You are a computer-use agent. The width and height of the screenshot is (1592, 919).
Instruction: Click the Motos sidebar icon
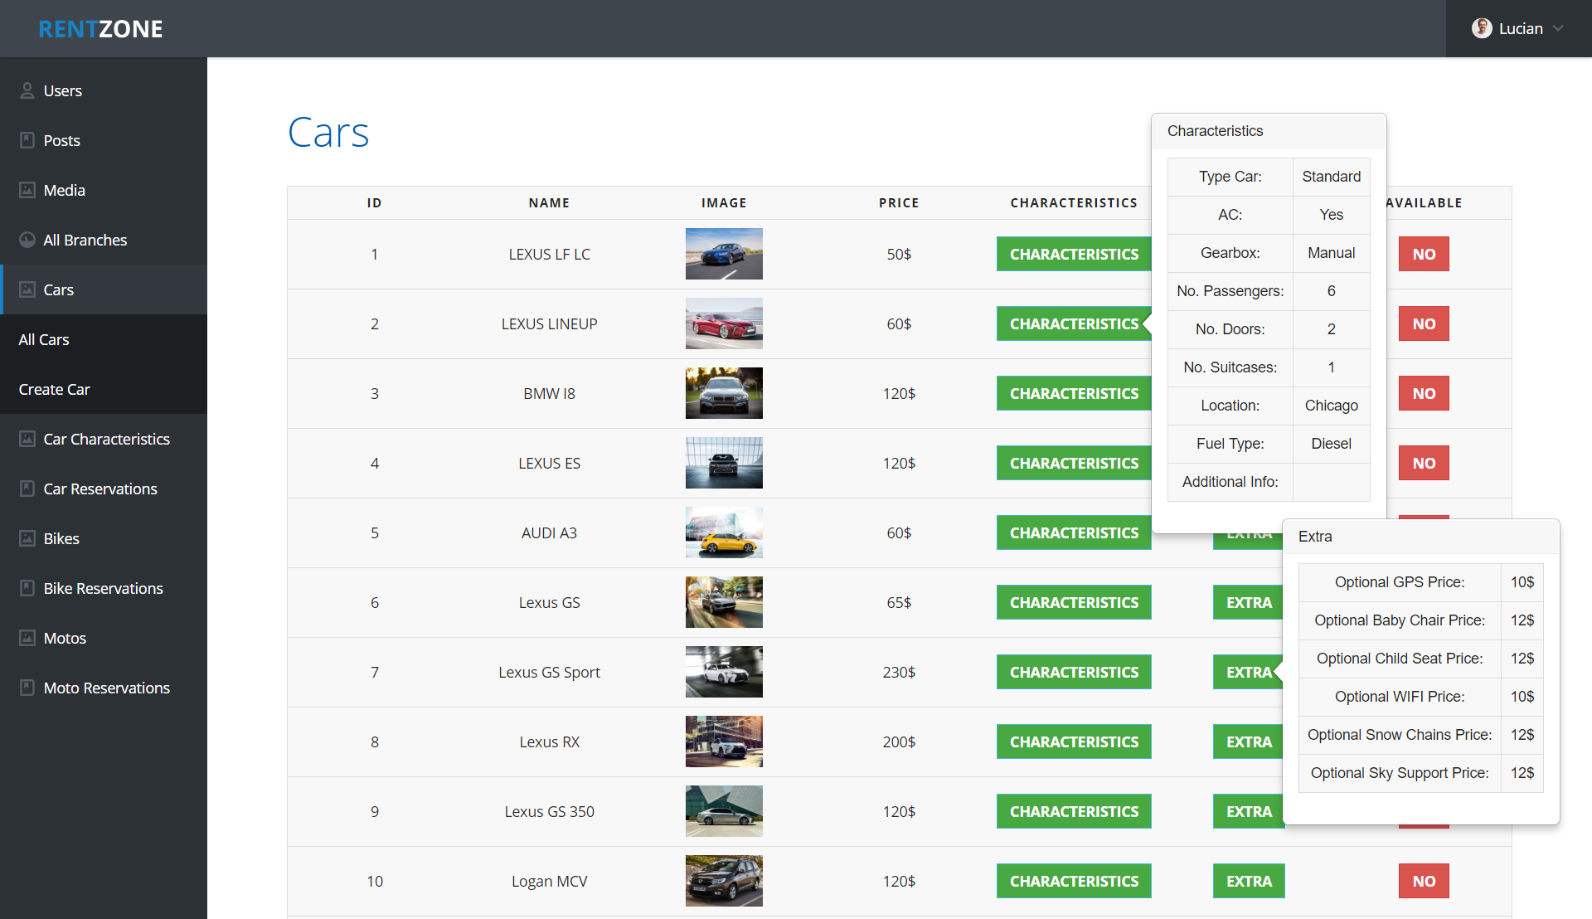(27, 638)
